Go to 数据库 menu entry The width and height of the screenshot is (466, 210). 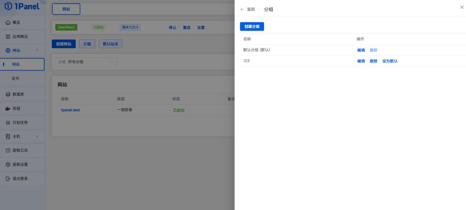(22, 94)
